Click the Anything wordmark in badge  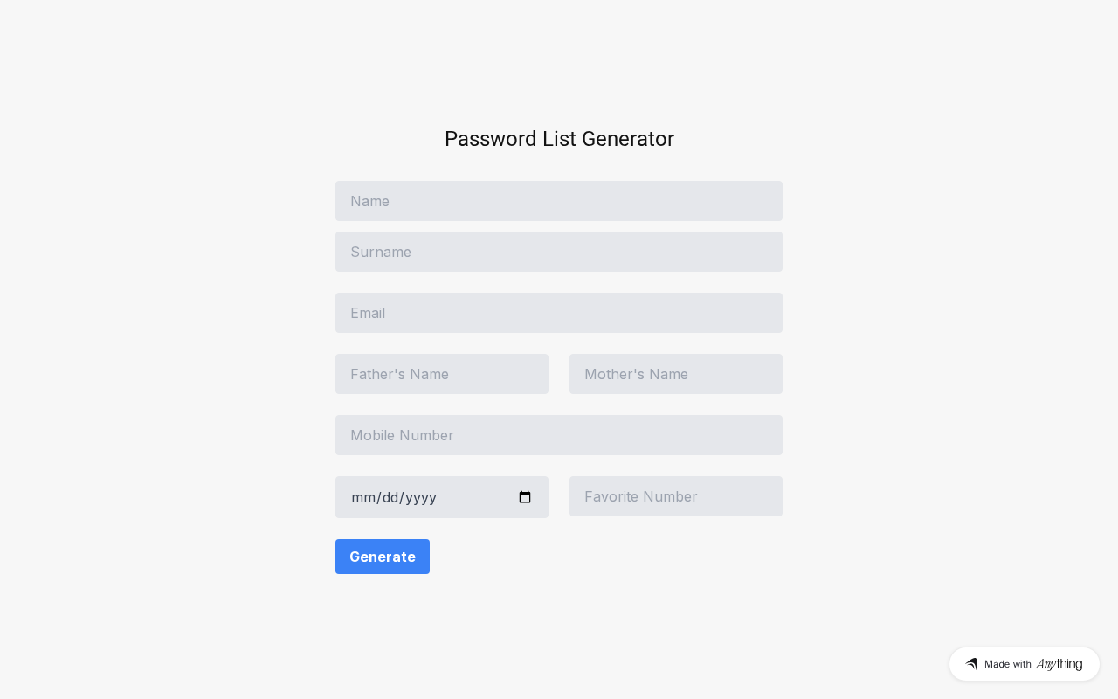(1059, 664)
